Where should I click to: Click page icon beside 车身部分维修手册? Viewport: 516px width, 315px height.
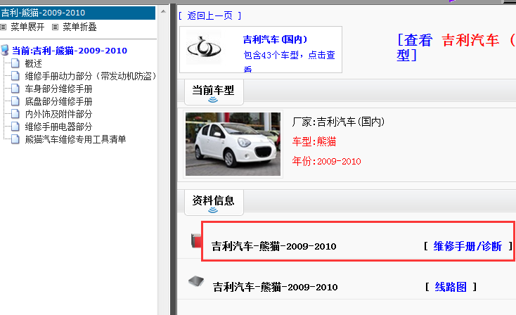[15, 88]
